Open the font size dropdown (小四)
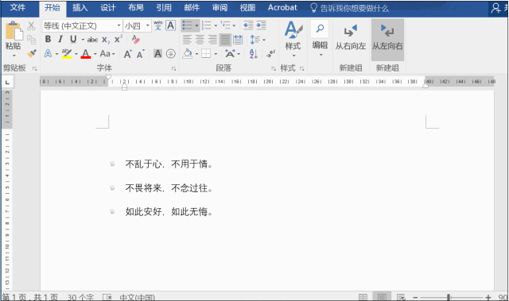The width and height of the screenshot is (509, 301). pos(148,25)
